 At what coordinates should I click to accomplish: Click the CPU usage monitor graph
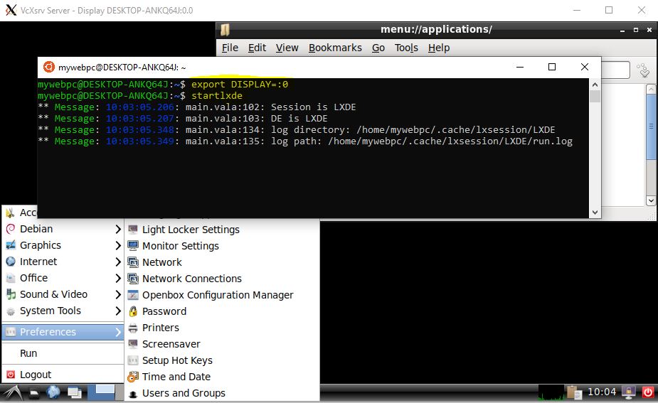click(x=551, y=392)
